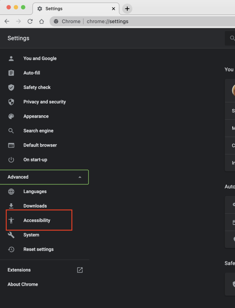Click the Safety check shield icon
Viewport: 235px width, 308px height.
[11, 87]
